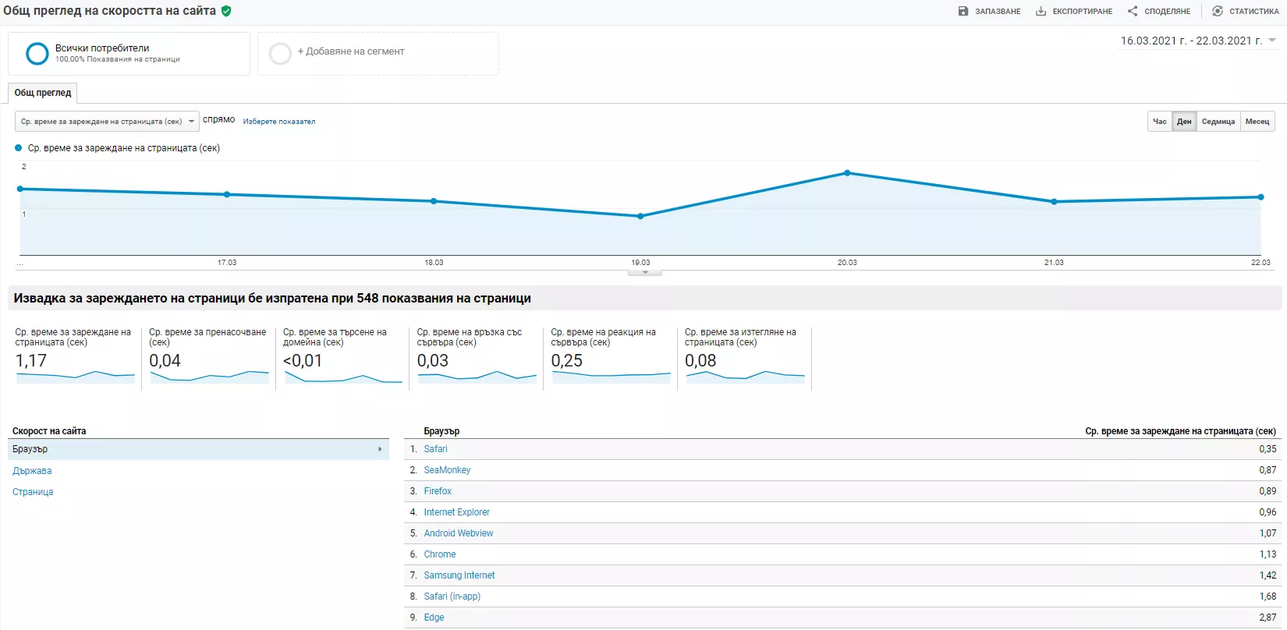
Task: Click the empty add-segment circle icon
Action: click(280, 53)
